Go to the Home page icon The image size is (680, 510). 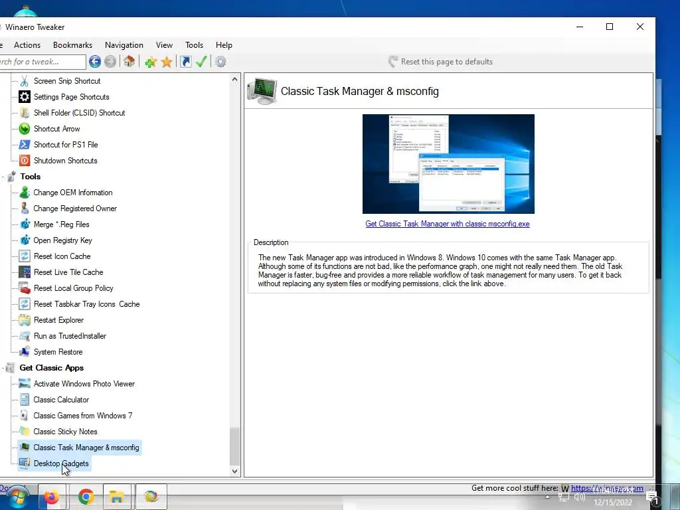[x=129, y=62]
